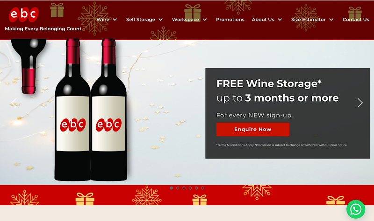Image resolution: width=374 pixels, height=221 pixels.
Task: Expand the Wine menu chevron
Action: coord(115,20)
